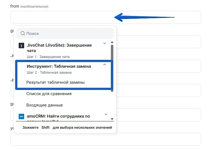This screenshot has height=149, width=212.
Task: Click the amoCRM app icon
Action: [x=21, y=116]
